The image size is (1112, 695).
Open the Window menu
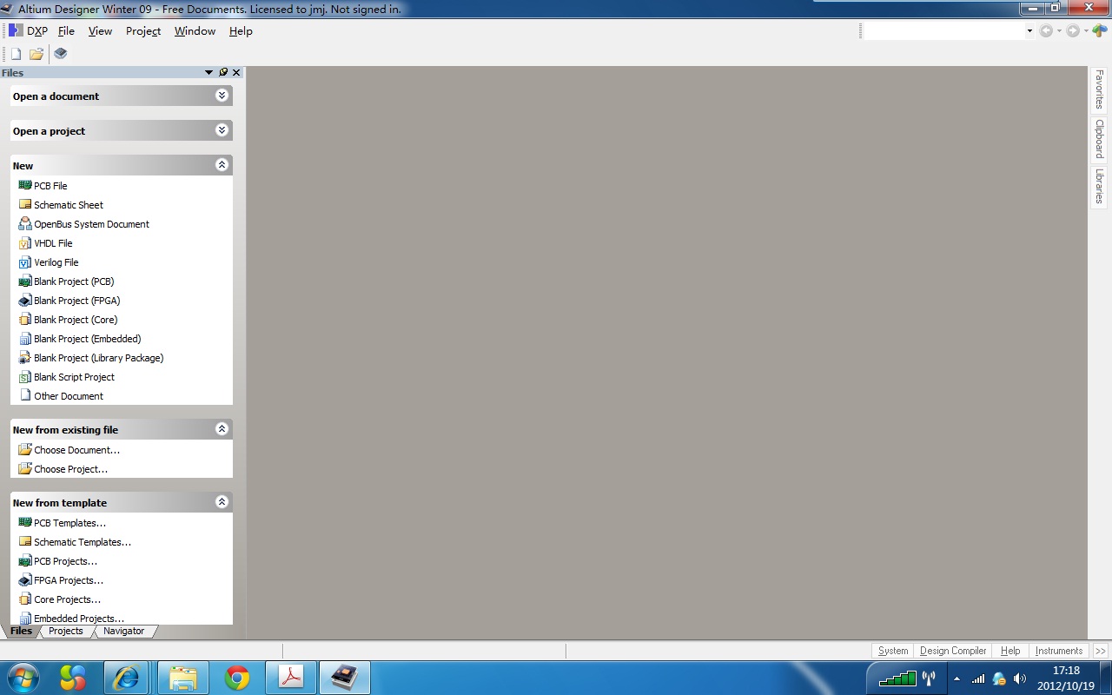[x=195, y=30]
